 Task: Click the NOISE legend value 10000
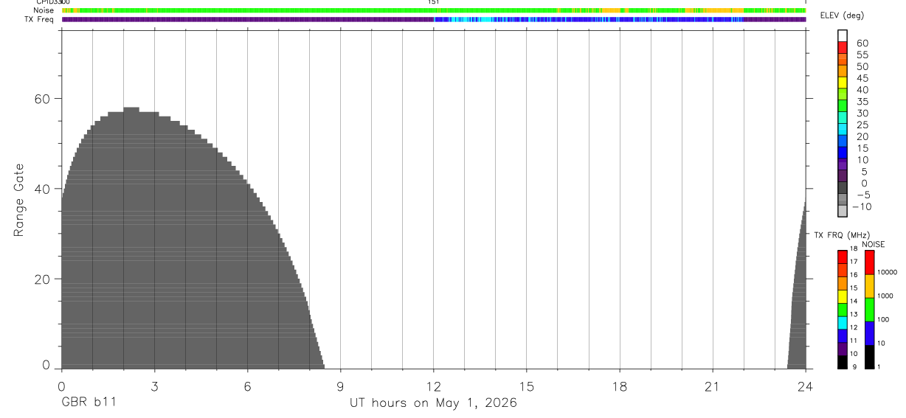(887, 272)
